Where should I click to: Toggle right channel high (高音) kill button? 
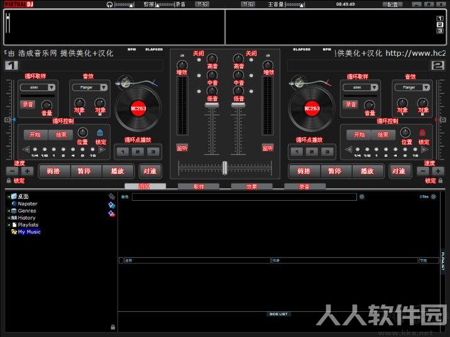click(251, 60)
